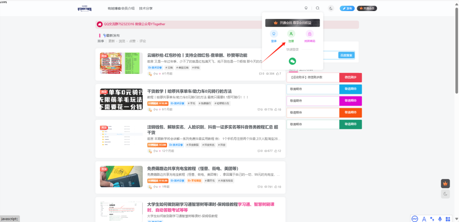
Task: Click the input method A language icon
Action: [424, 219]
